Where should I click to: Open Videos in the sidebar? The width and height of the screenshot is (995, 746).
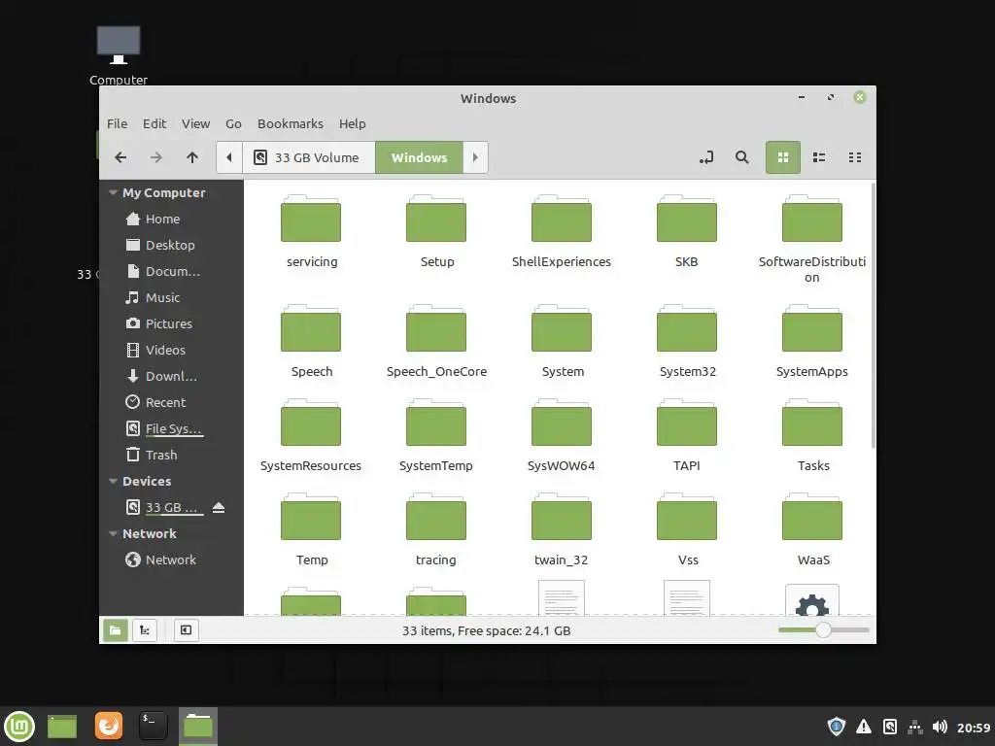[171, 350]
